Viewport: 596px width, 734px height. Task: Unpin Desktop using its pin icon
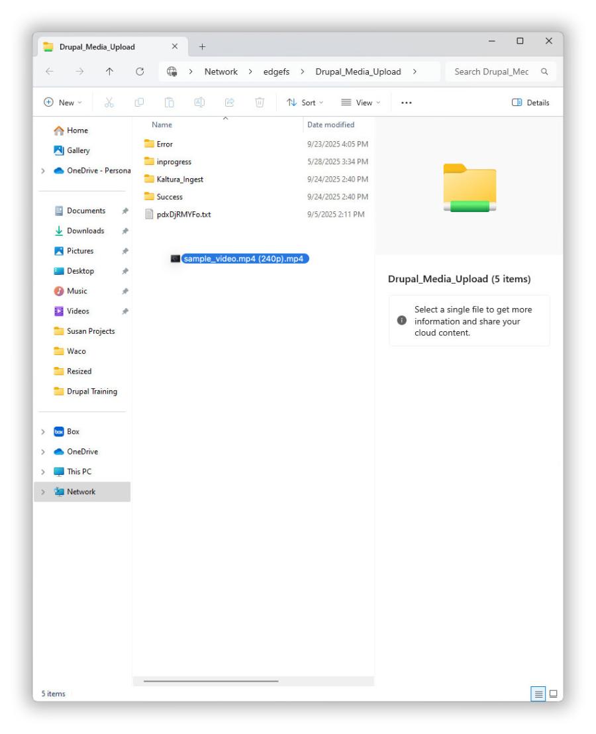coord(125,272)
